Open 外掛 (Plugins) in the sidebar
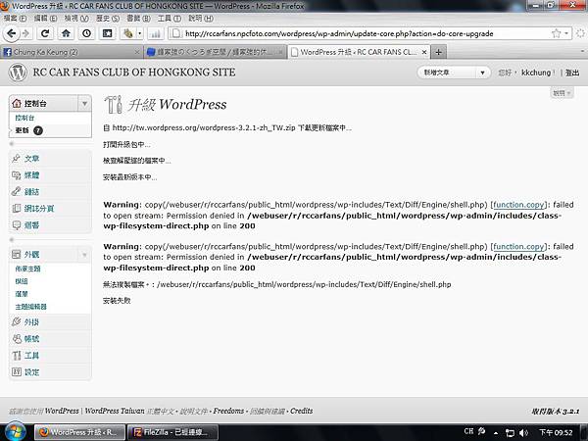This screenshot has width=588, height=441. click(31, 321)
